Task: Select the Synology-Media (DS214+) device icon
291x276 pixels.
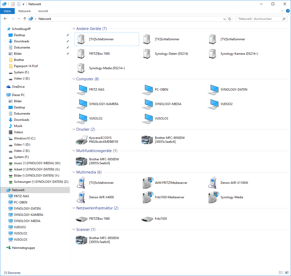Action: (81, 68)
